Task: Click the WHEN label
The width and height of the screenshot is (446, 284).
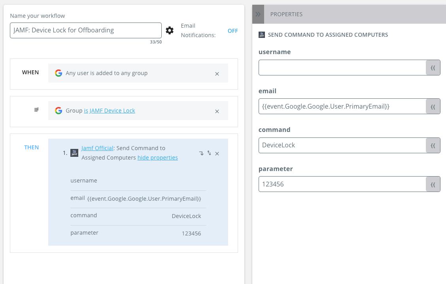Action: [x=30, y=72]
